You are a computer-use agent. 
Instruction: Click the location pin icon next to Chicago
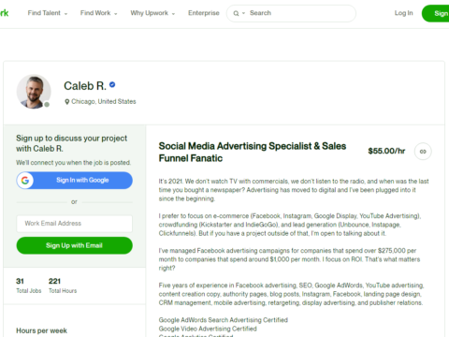coord(66,102)
